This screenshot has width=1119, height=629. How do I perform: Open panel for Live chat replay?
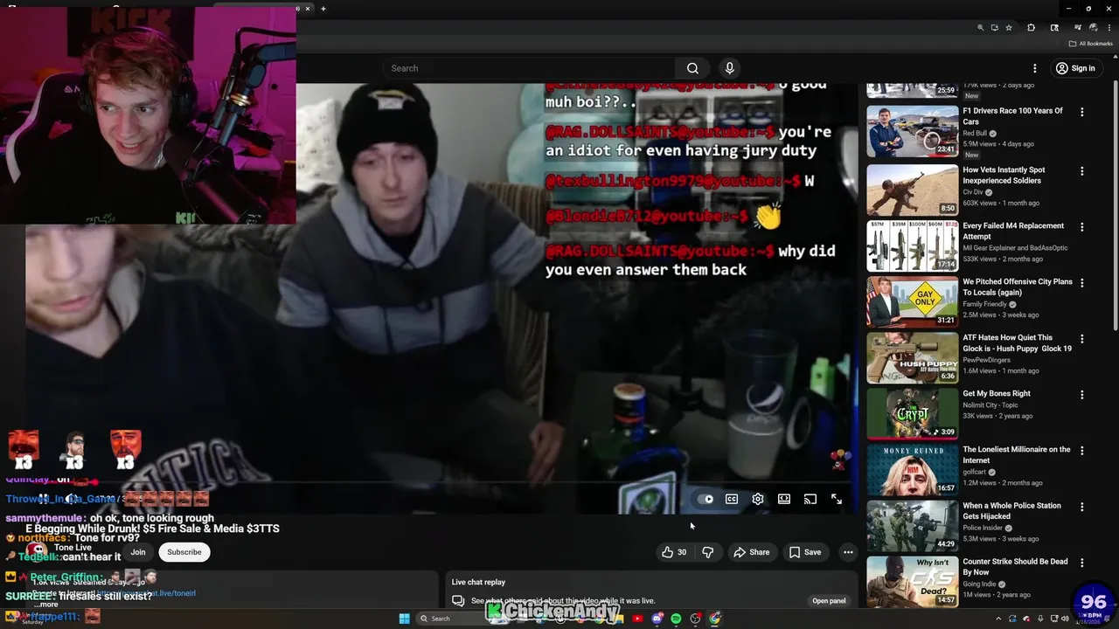[829, 600]
